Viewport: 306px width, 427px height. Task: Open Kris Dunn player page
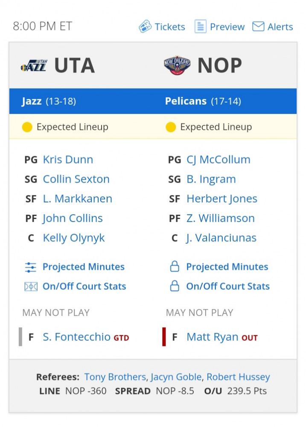point(68,160)
